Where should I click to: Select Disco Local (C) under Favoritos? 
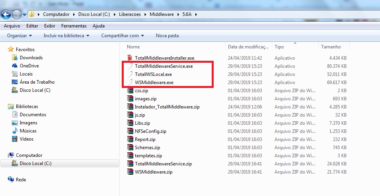coord(35,90)
